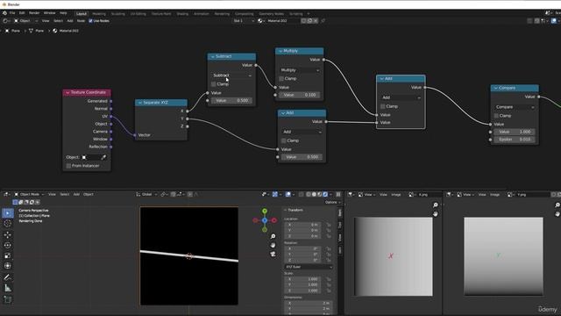Click pan hand icon in X.png image editor
This screenshot has height=316, width=561.
436,214
